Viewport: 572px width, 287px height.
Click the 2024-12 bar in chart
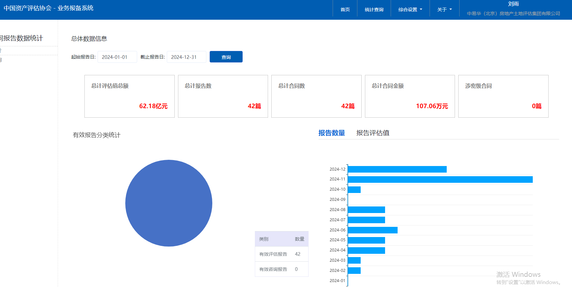[x=397, y=169]
